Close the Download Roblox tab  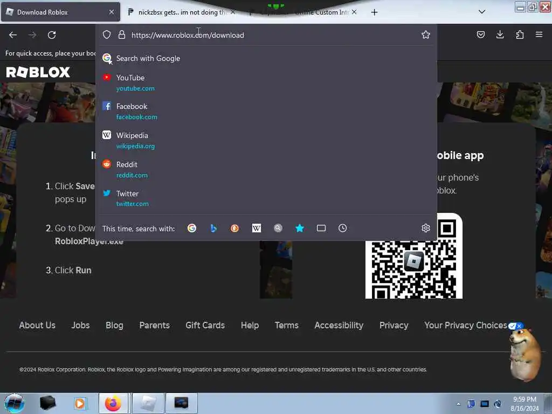pos(112,12)
